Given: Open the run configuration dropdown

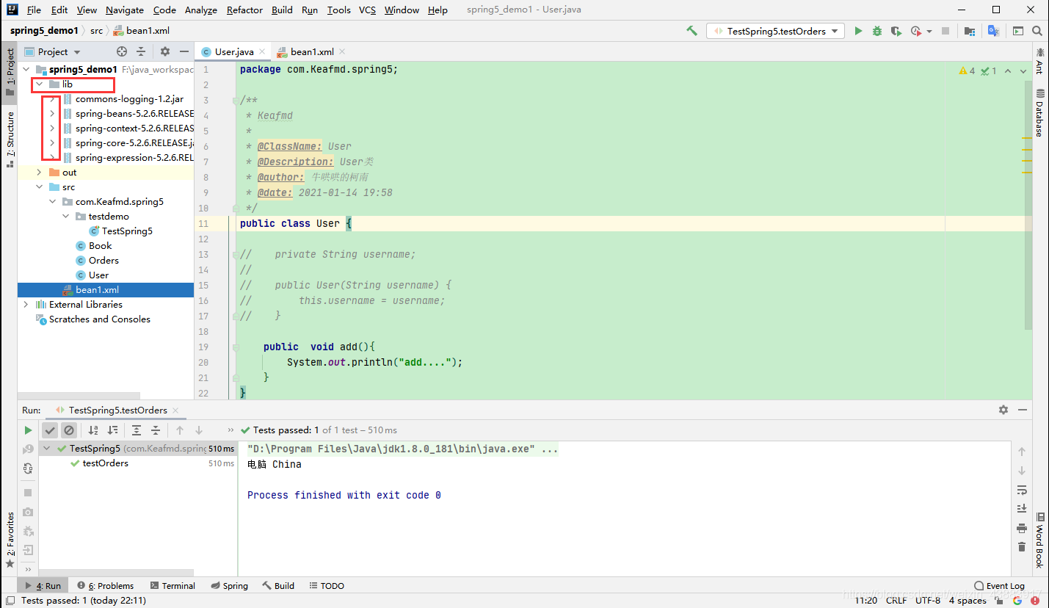Looking at the screenshot, I should [x=775, y=31].
